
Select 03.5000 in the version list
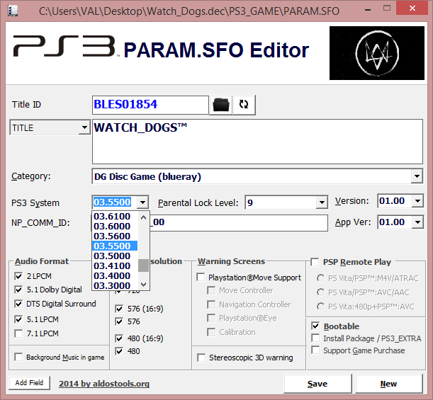tap(115, 256)
